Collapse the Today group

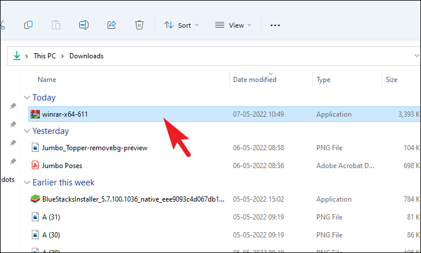(27, 98)
